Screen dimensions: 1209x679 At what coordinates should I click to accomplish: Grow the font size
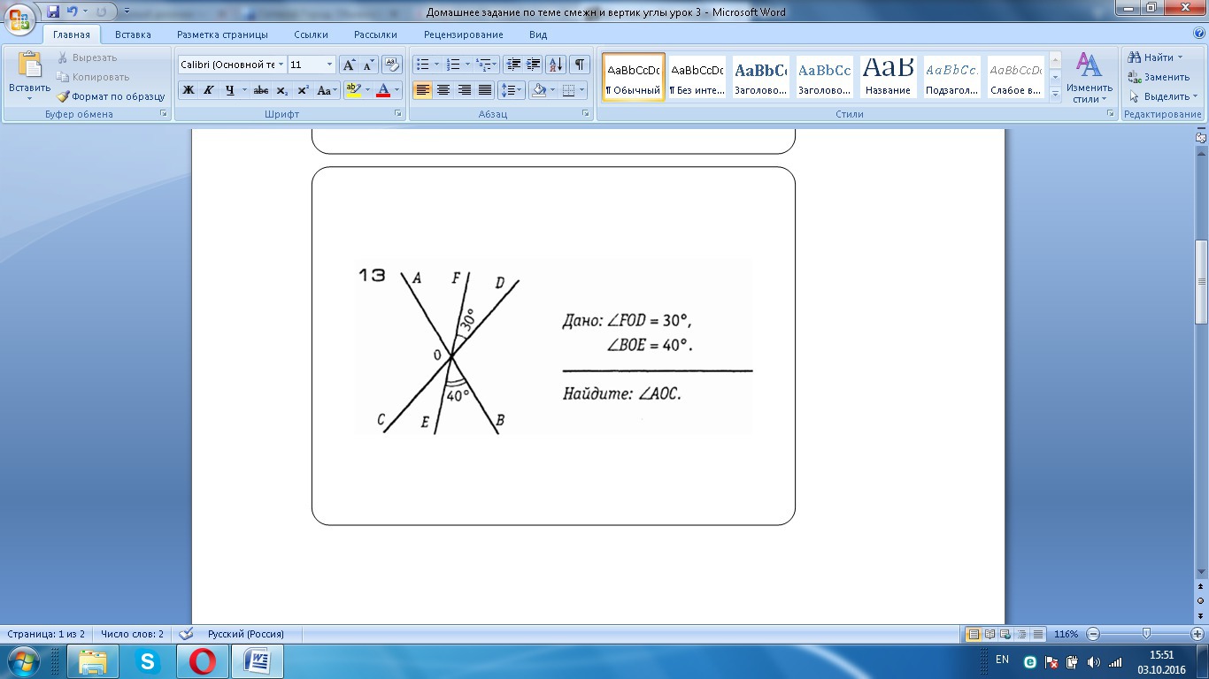[349, 65]
